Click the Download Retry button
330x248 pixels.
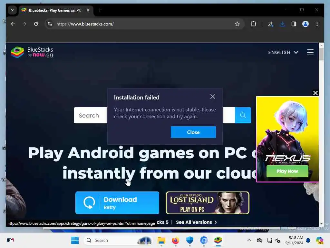[x=117, y=203]
